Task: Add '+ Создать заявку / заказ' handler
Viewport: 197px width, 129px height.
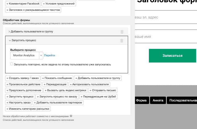Action: point(23,78)
